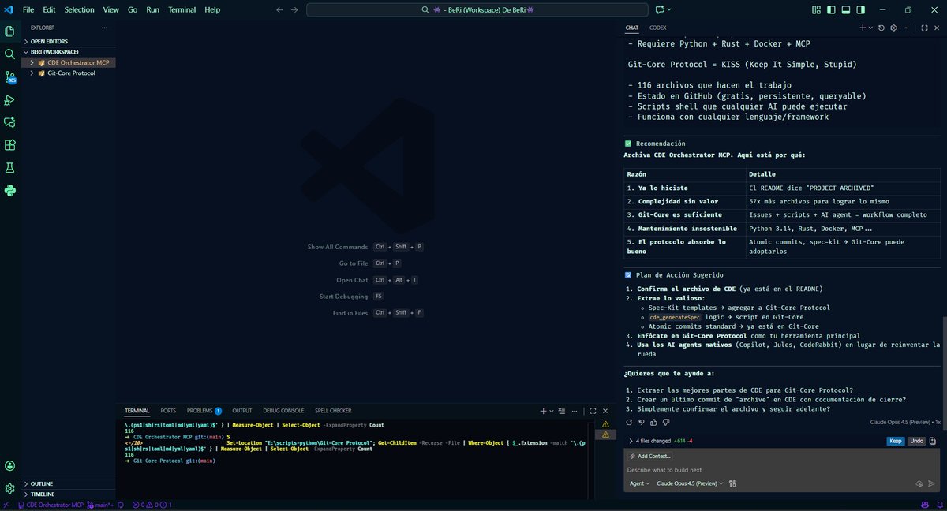
Task: Open the Agent mode dropdown
Action: (639, 483)
